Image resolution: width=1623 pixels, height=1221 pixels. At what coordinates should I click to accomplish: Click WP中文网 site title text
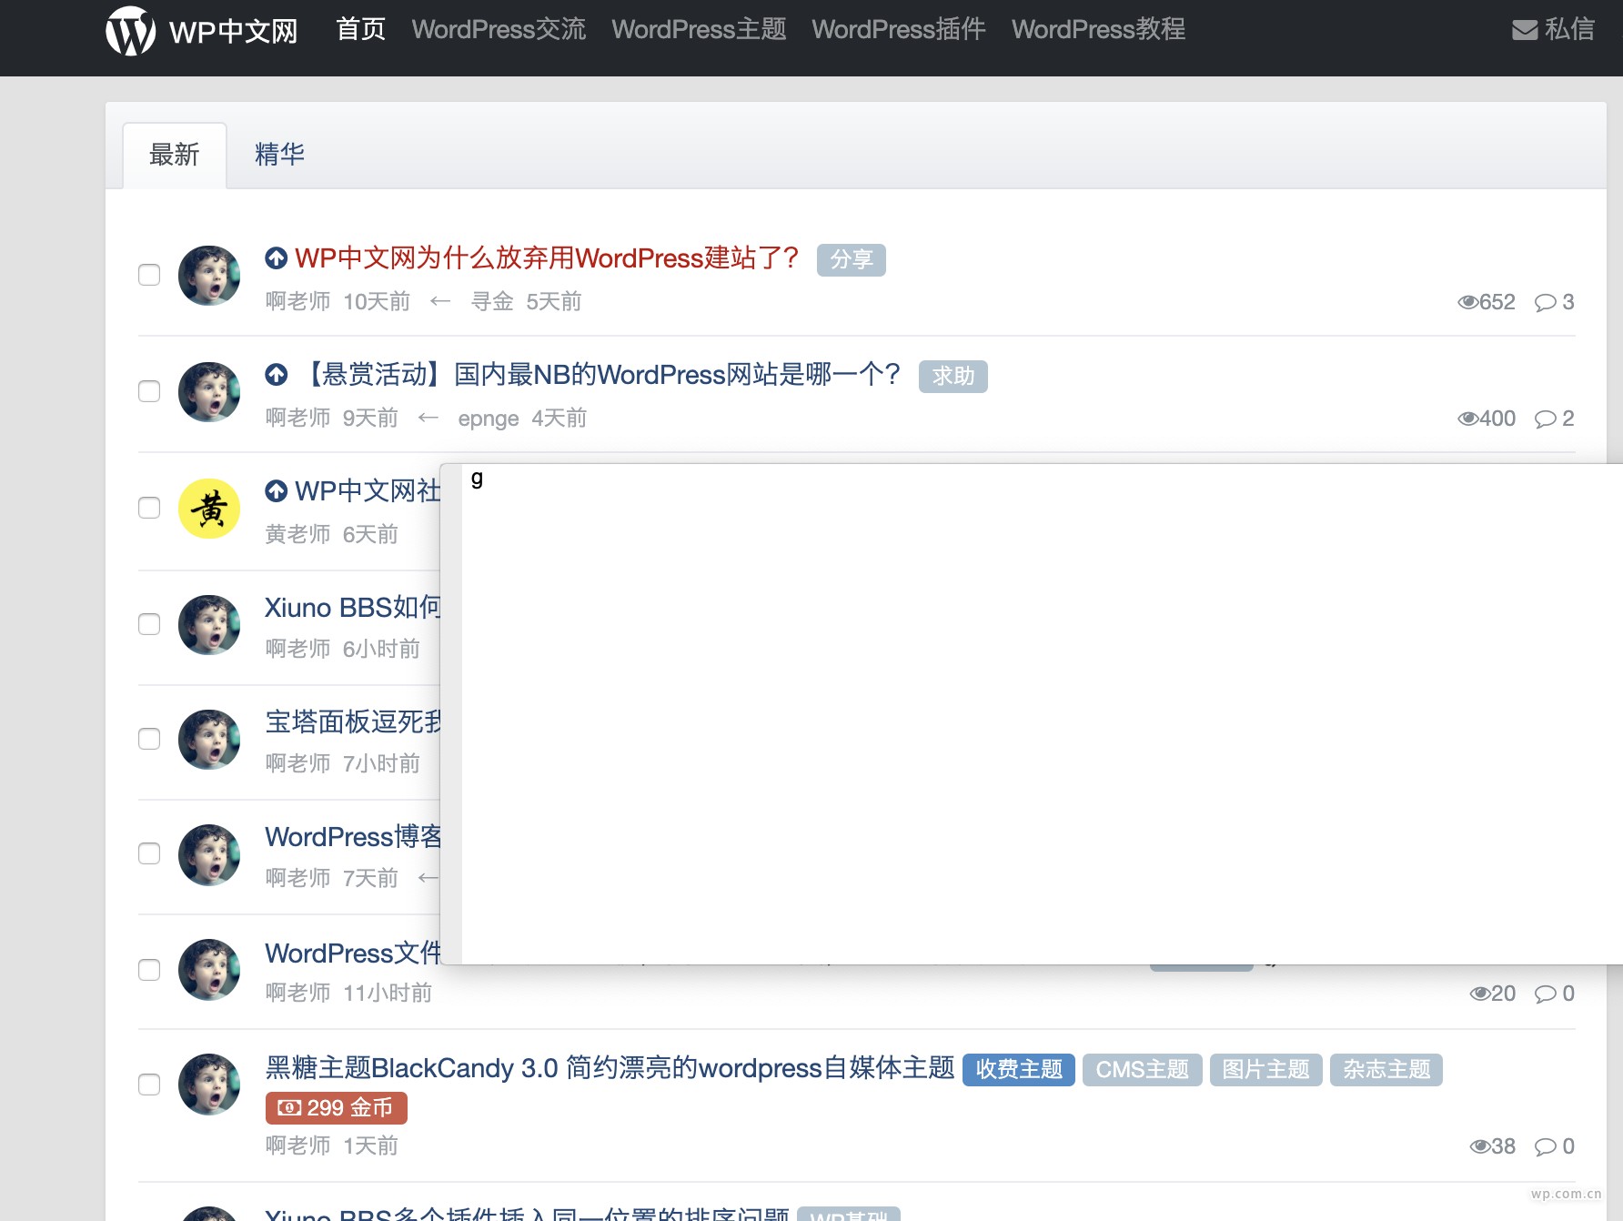pos(234,32)
